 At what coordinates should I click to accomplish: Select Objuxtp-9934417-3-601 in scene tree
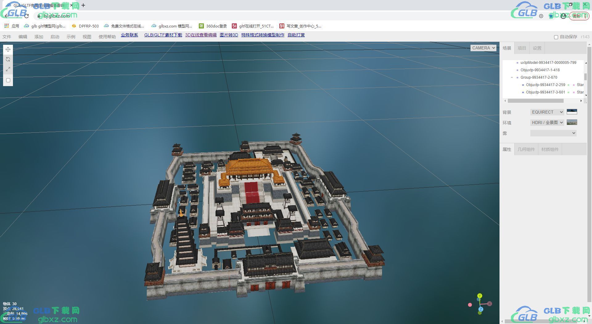tap(545, 92)
